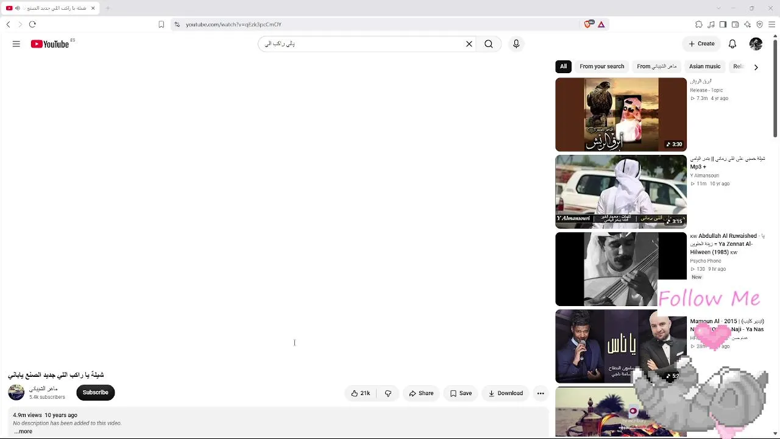
Task: Close the YouTube browser tab
Action: 93,8
